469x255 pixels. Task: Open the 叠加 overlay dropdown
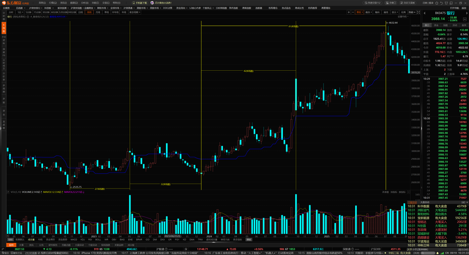(x=368, y=12)
